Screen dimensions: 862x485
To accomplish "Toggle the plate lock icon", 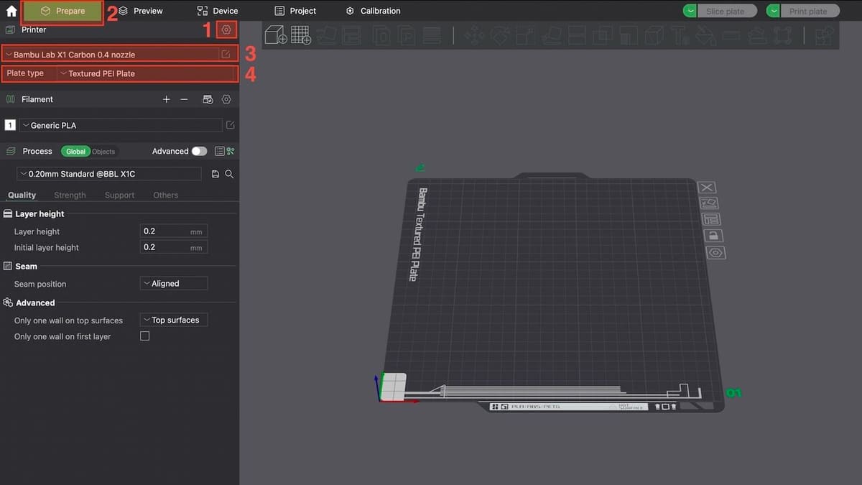I will [x=713, y=236].
